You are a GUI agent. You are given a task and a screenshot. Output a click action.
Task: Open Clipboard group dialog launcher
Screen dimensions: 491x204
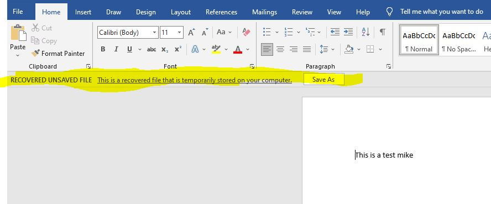pos(88,66)
